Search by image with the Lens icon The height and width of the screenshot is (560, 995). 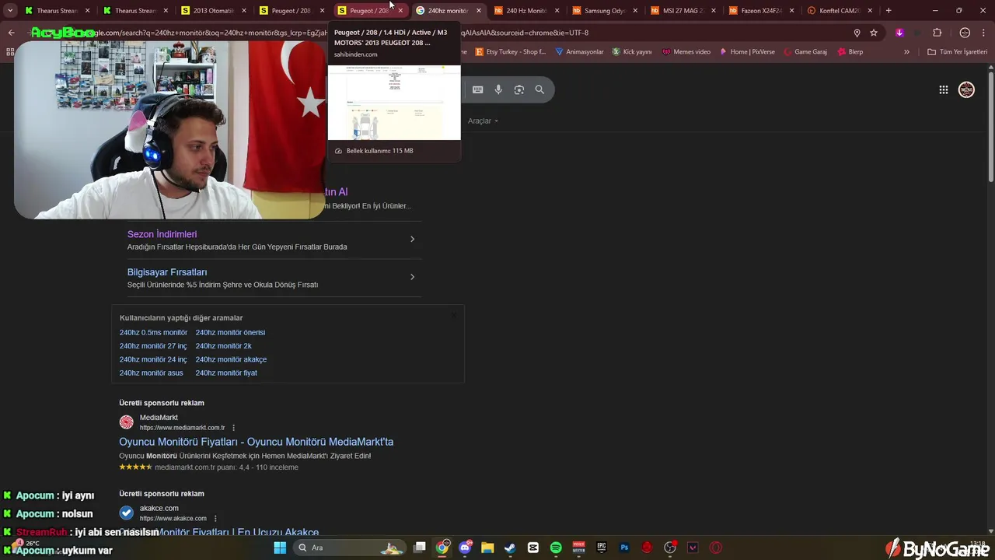point(519,89)
